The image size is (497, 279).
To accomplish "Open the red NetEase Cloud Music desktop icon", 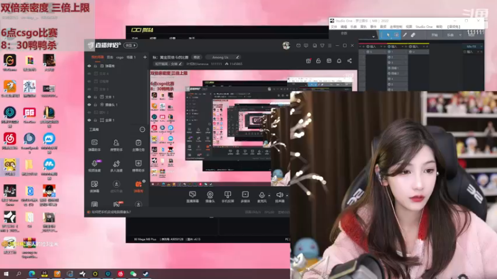I will (x=10, y=138).
